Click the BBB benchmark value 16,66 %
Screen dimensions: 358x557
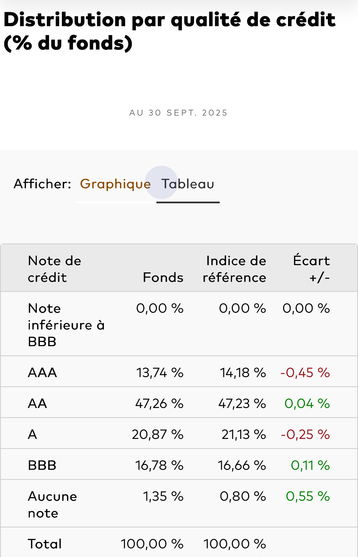(242, 465)
